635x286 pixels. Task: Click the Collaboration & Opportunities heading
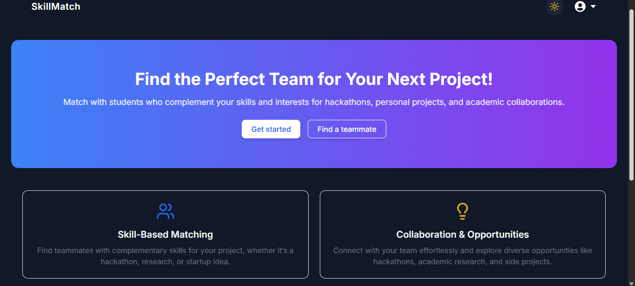pos(462,234)
